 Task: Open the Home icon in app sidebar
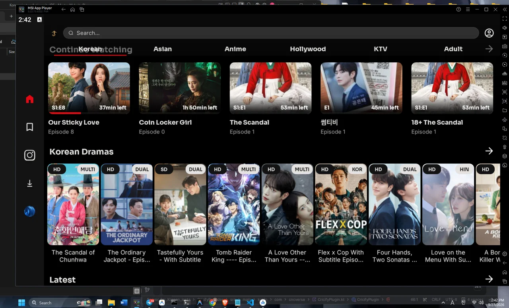[29, 99]
